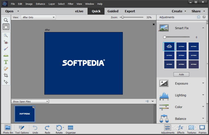Select the bottom-right Smart Fix preset thumbnail
This screenshot has height=135, width=209.
tap(194, 64)
